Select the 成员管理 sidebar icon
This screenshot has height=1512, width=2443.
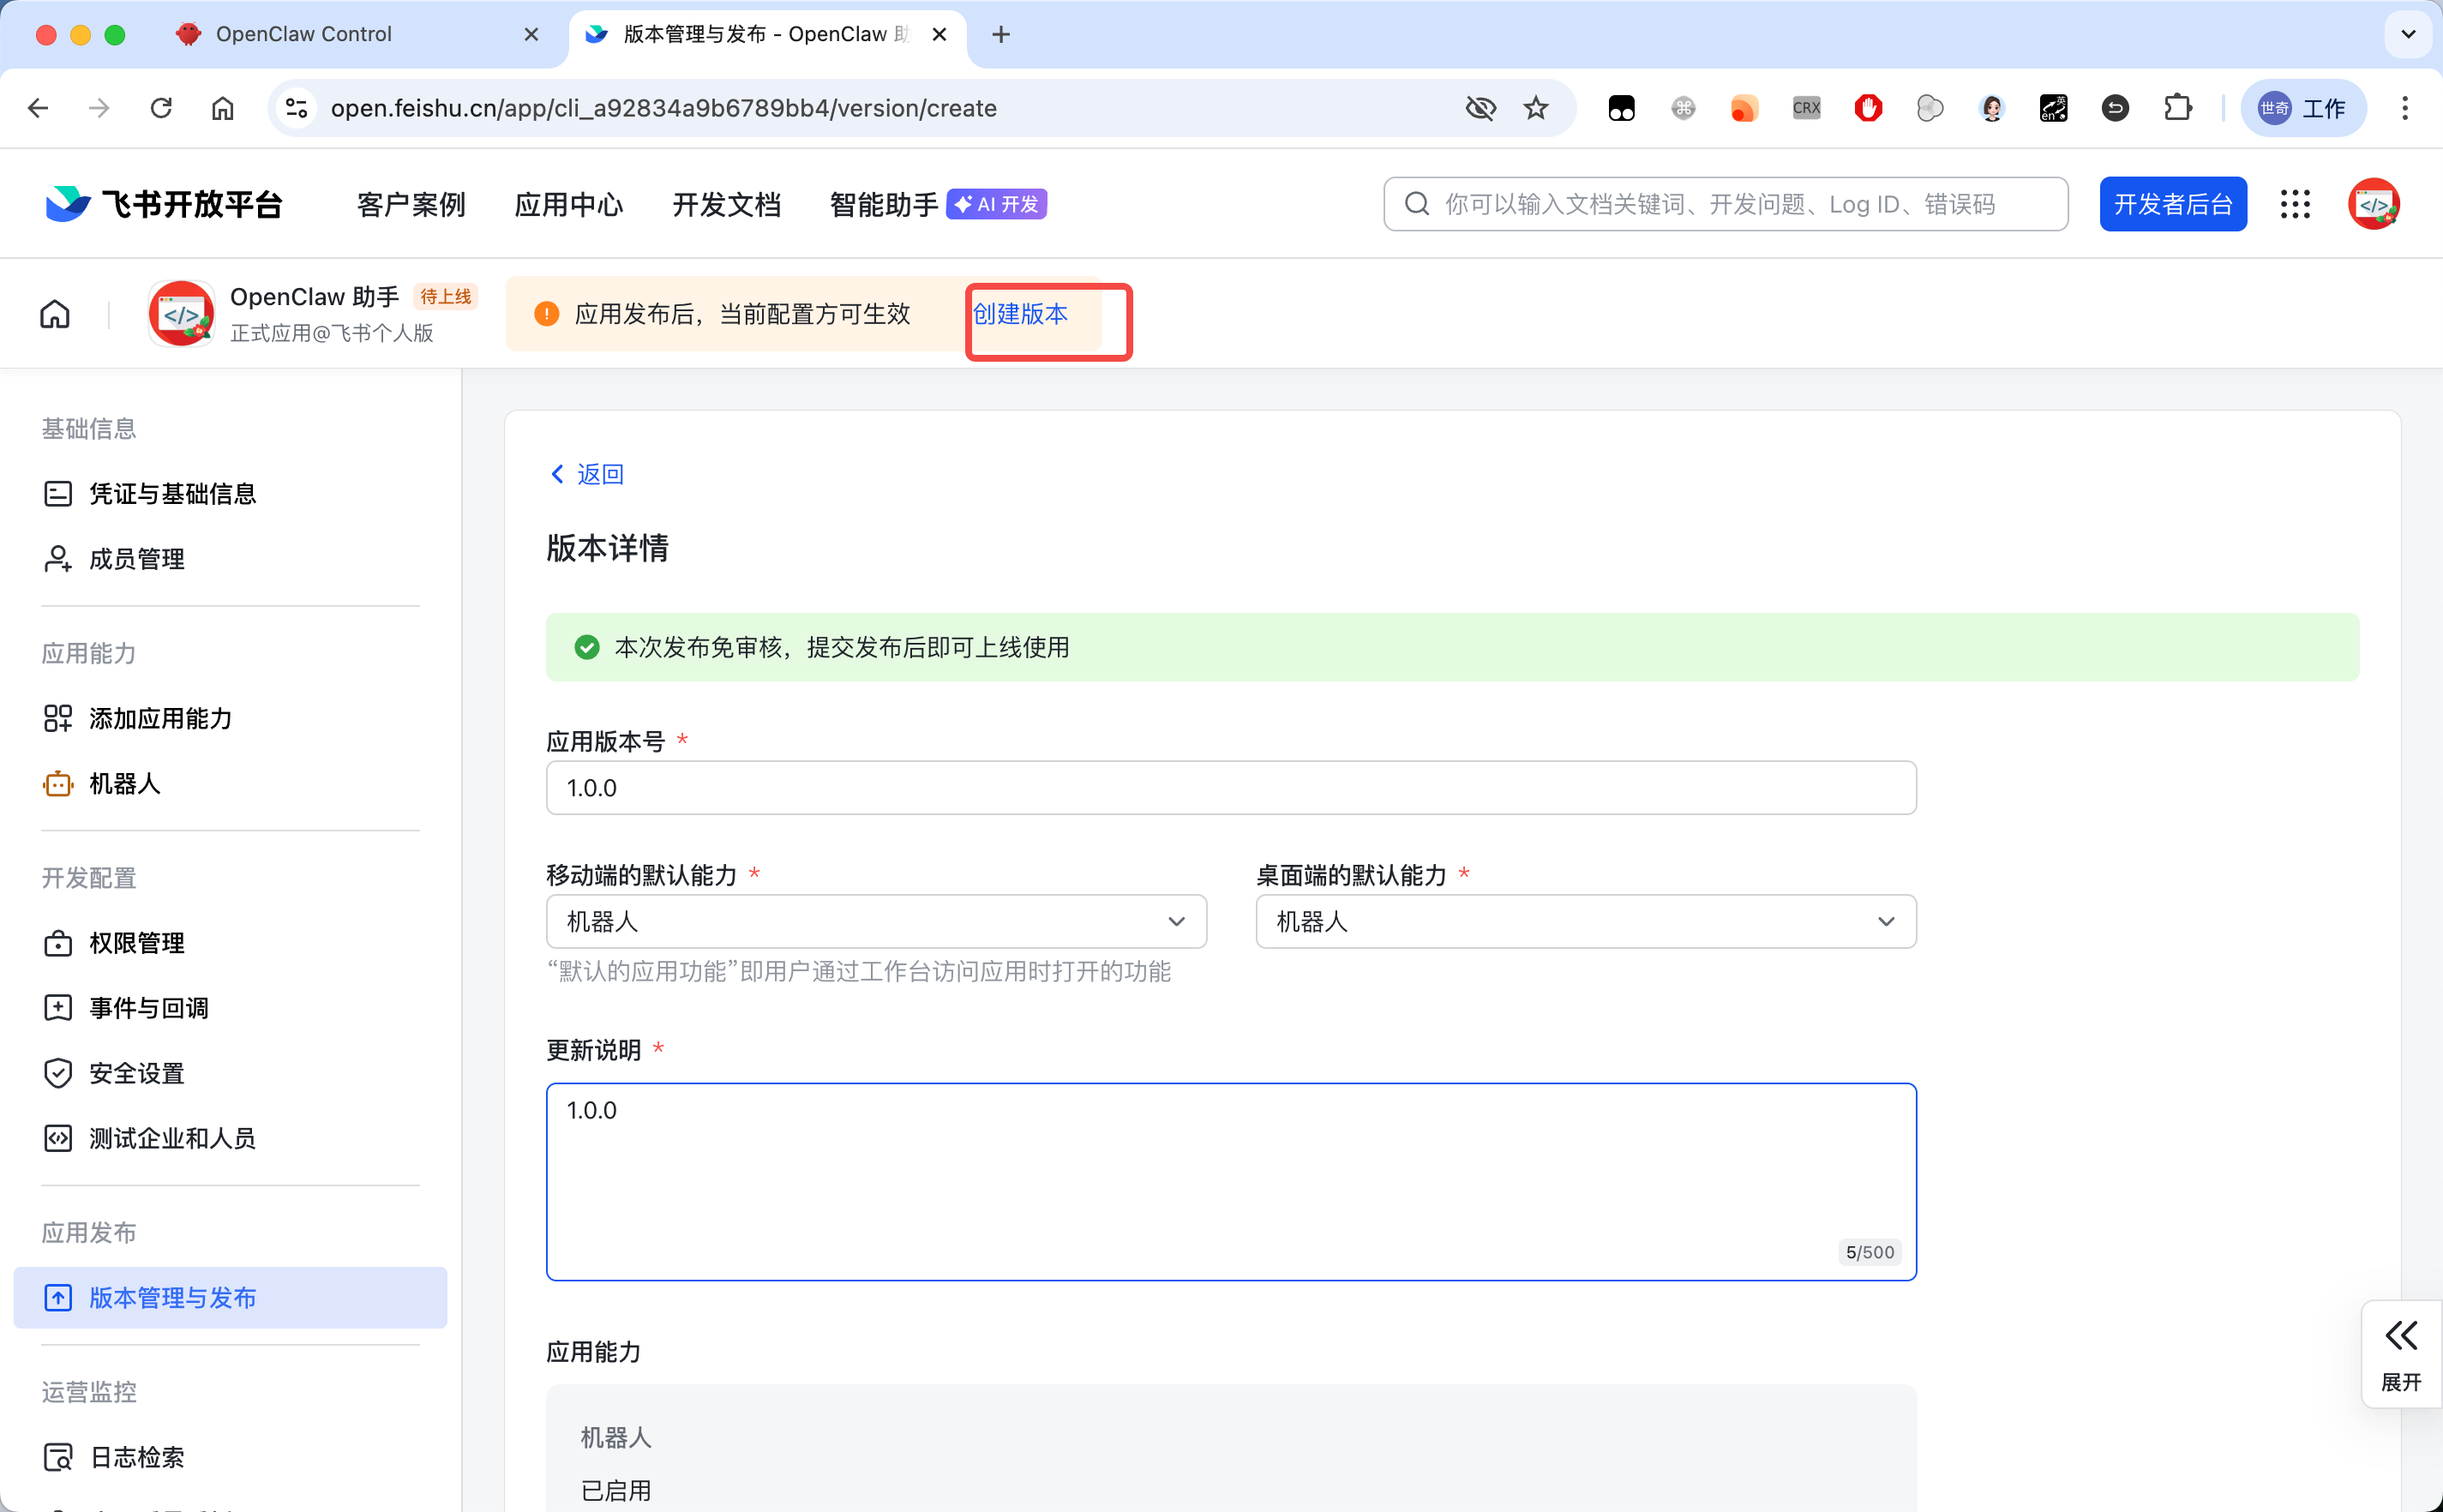(x=58, y=558)
